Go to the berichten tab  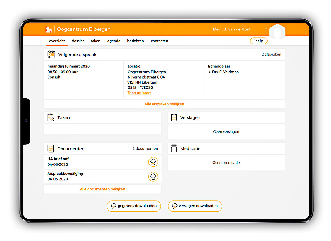pyautogui.click(x=136, y=41)
